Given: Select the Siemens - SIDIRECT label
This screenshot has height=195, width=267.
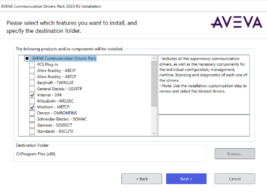Looking at the screenshot, I should [55, 125].
